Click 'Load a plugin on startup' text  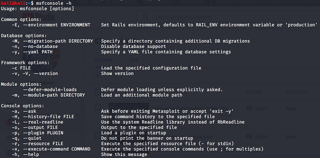click(134, 133)
